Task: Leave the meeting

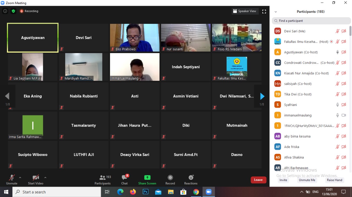Action: point(258,180)
